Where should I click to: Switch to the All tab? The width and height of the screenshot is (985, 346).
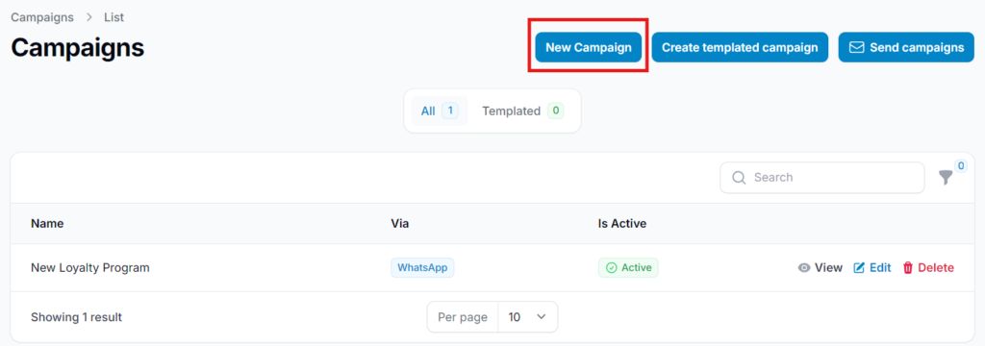[439, 111]
